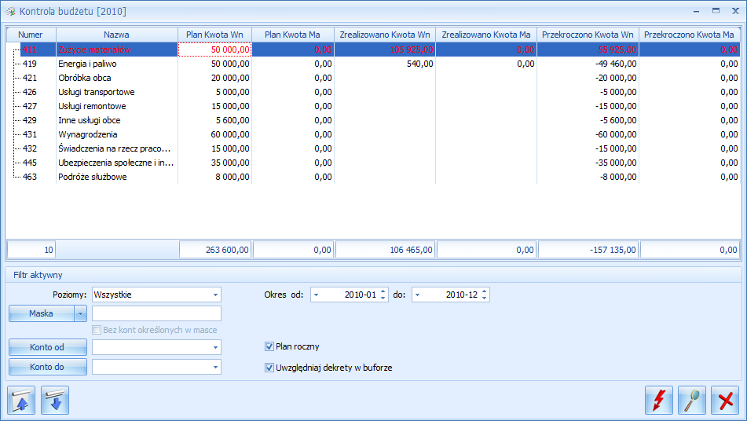
Task: Click the 60 000,00 plan cell for Wynagrodzenia
Action: coord(215,134)
